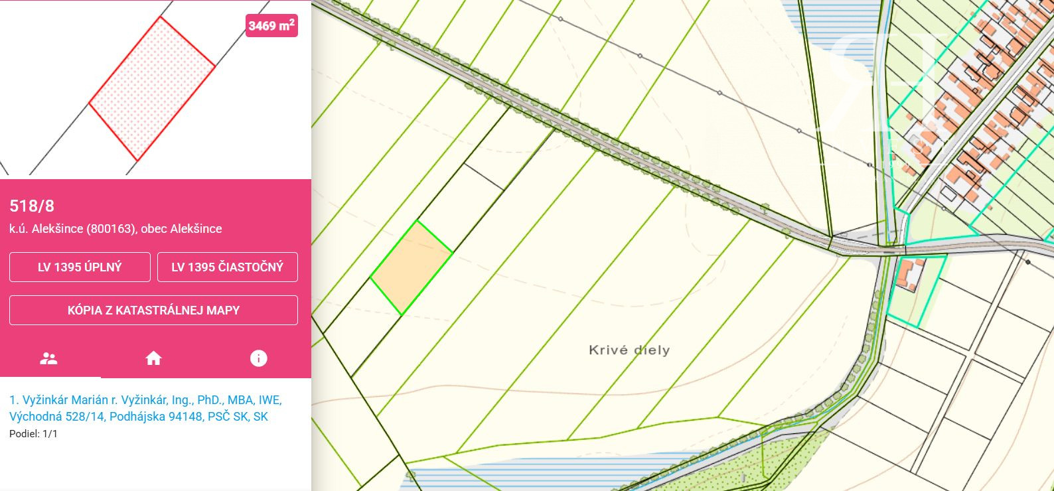Image resolution: width=1054 pixels, height=491 pixels.
Task: Click the k.ú. Alekšince cadastral area text
Action: click(115, 229)
